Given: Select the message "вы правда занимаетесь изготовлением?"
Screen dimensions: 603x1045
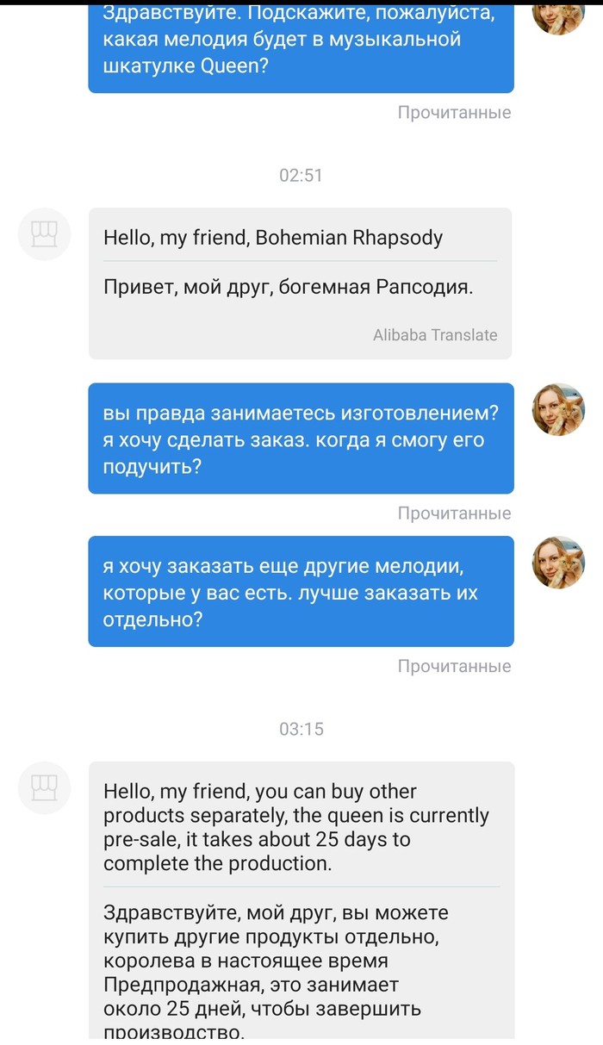Looking at the screenshot, I should tap(301, 439).
